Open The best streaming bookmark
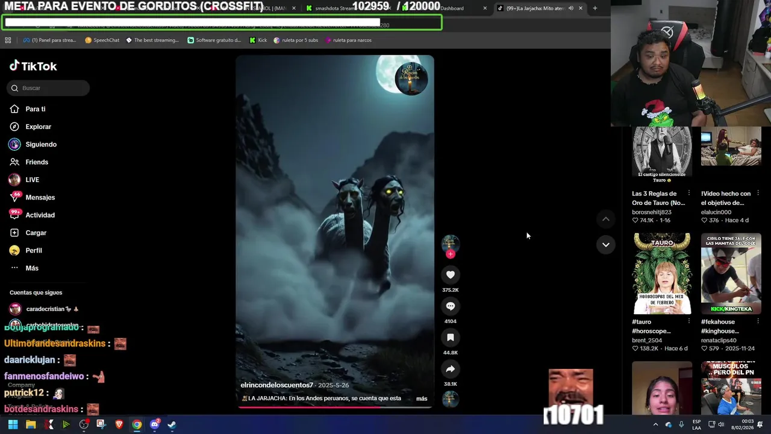Image resolution: width=771 pixels, height=434 pixels. point(152,40)
